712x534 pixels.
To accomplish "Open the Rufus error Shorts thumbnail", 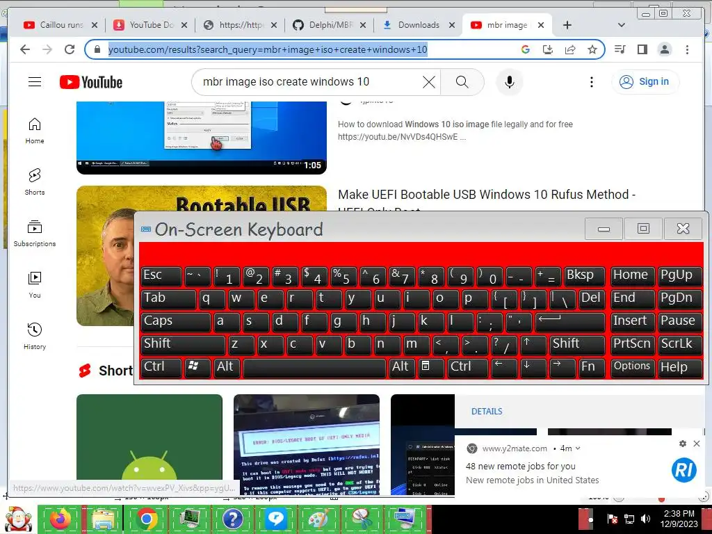I will [307, 444].
